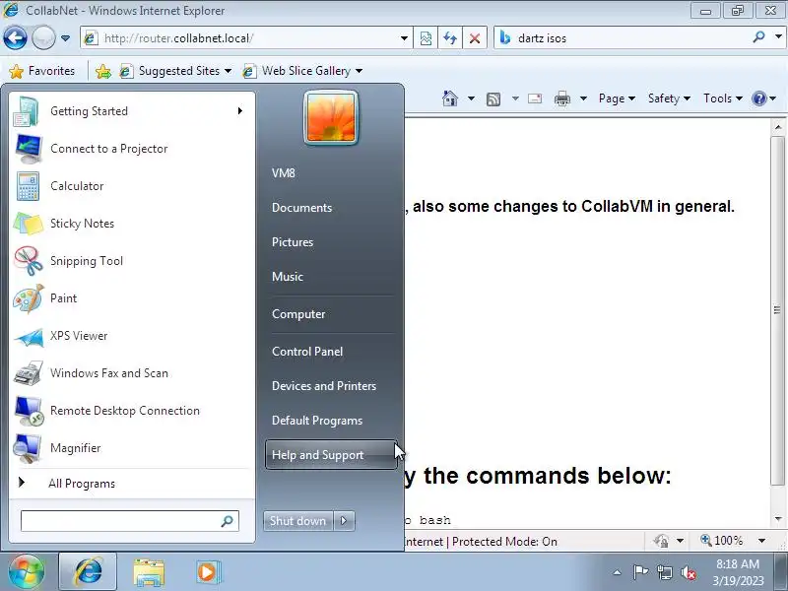Toggle Compatibility View icon in address bar
This screenshot has width=788, height=591.
click(x=426, y=38)
